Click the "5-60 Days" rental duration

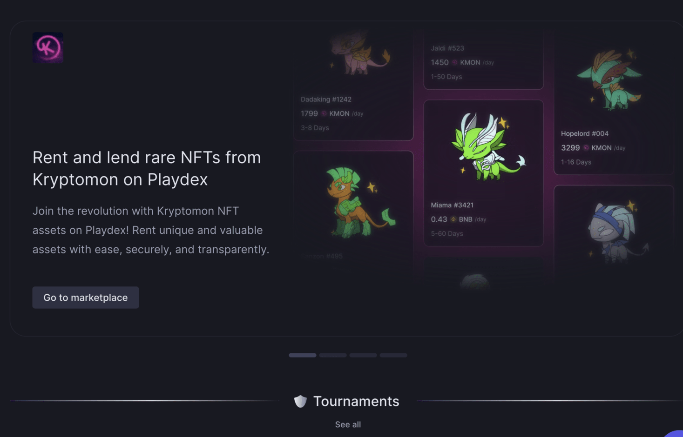point(447,234)
